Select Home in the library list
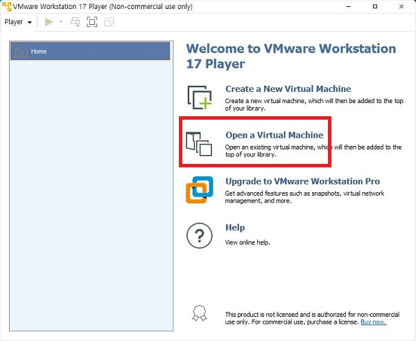The image size is (416, 341). click(90, 51)
